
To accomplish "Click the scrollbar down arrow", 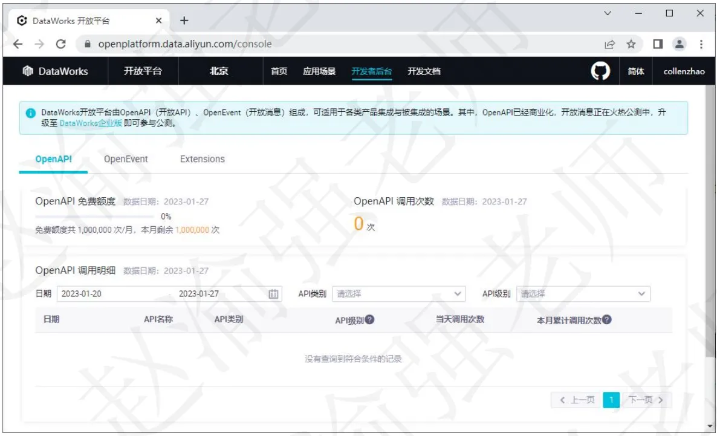I will point(710,426).
